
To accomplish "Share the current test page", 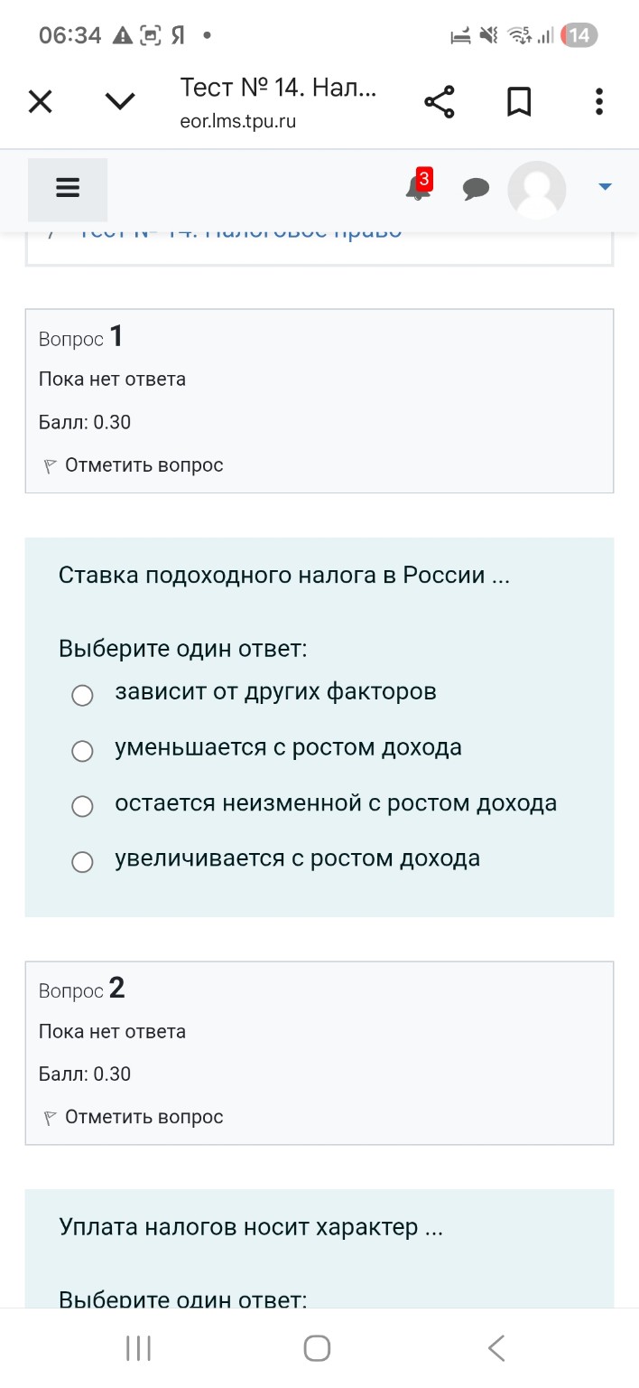I will click(440, 101).
